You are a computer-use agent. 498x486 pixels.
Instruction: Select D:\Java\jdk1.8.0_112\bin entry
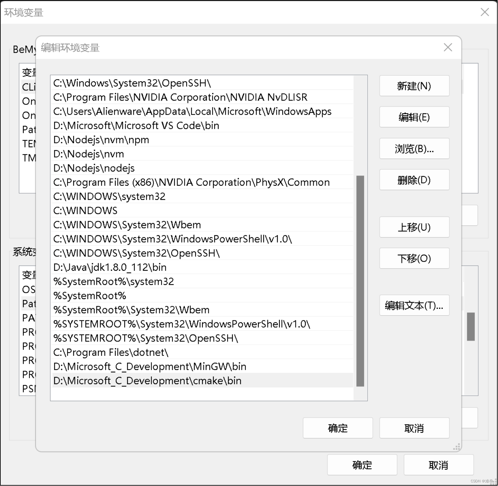pos(203,267)
